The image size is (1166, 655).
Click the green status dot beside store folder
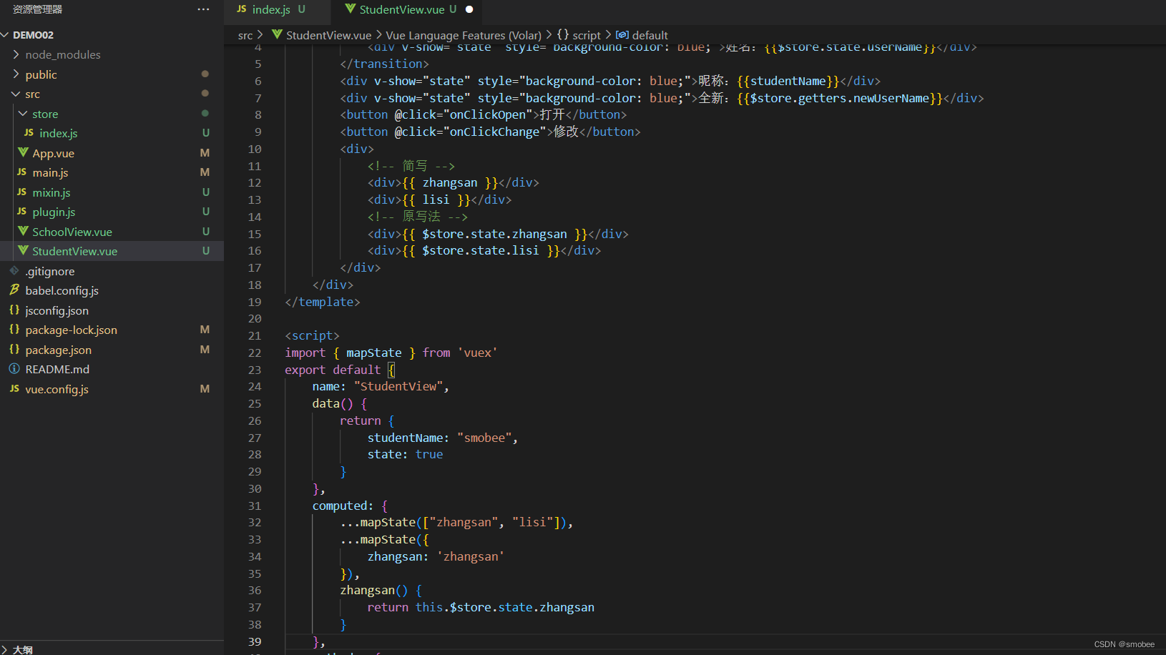(205, 114)
